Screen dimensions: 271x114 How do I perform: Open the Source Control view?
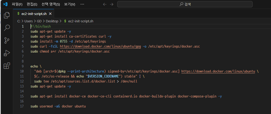click(x=7, y=40)
